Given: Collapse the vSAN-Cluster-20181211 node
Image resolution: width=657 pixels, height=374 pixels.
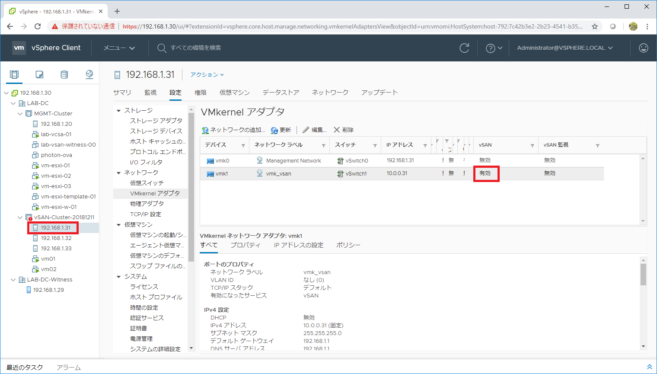Looking at the screenshot, I should (x=20, y=217).
